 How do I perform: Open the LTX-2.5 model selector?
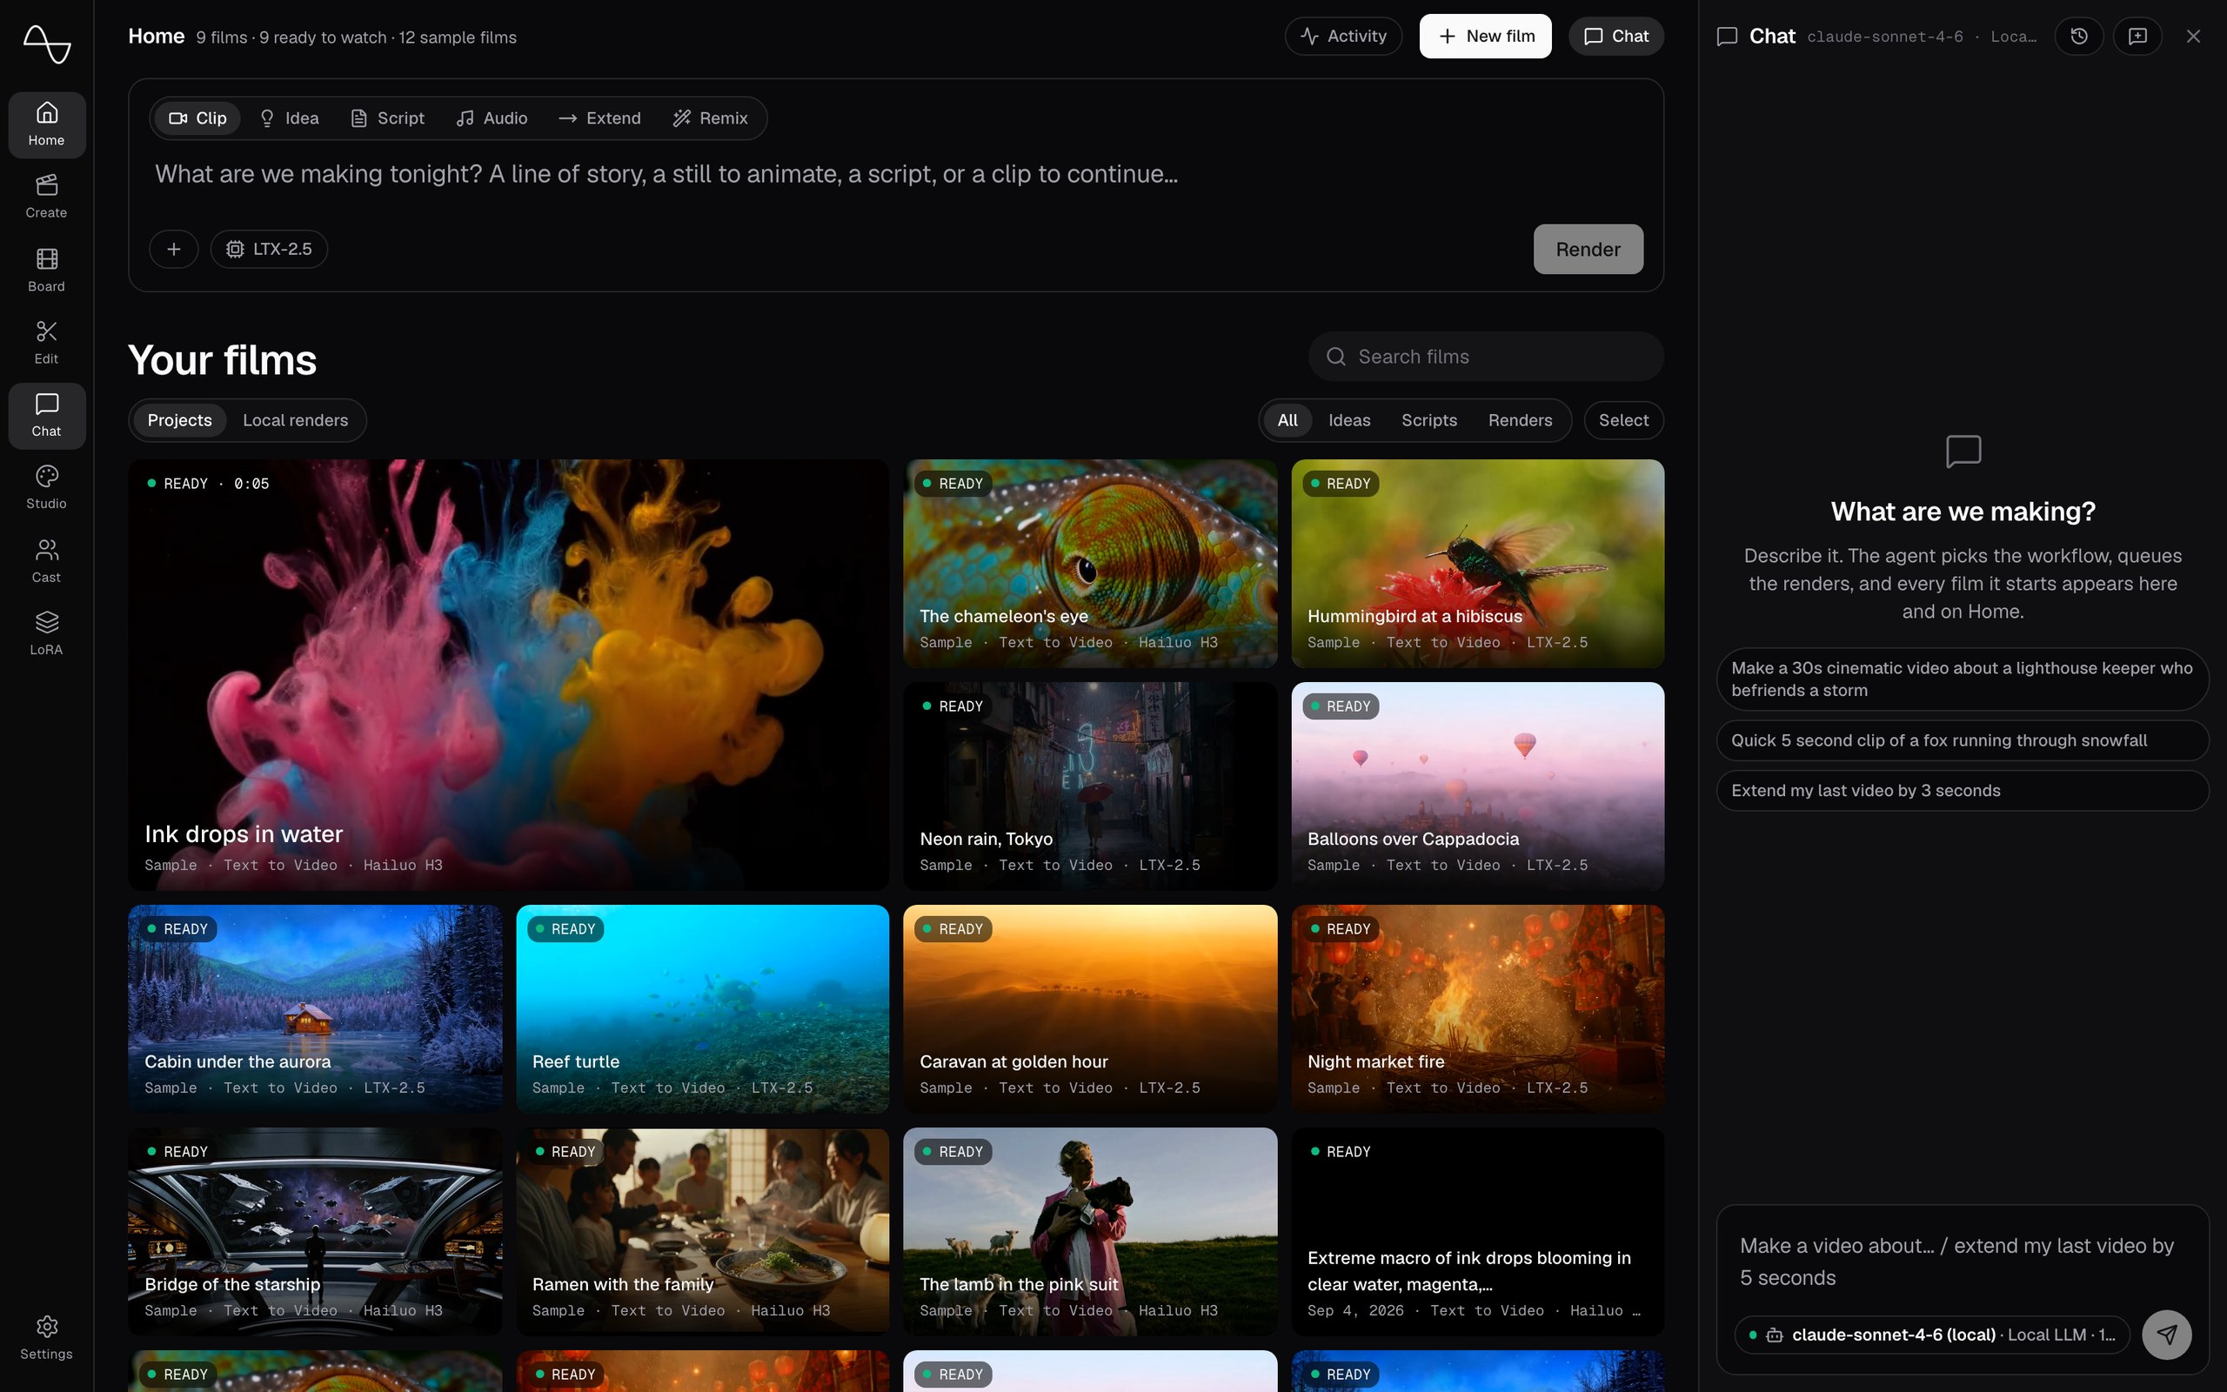click(x=269, y=249)
